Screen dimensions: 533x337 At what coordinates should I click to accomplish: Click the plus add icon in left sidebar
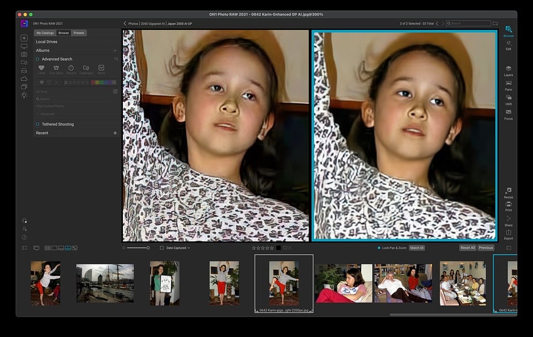tap(24, 38)
